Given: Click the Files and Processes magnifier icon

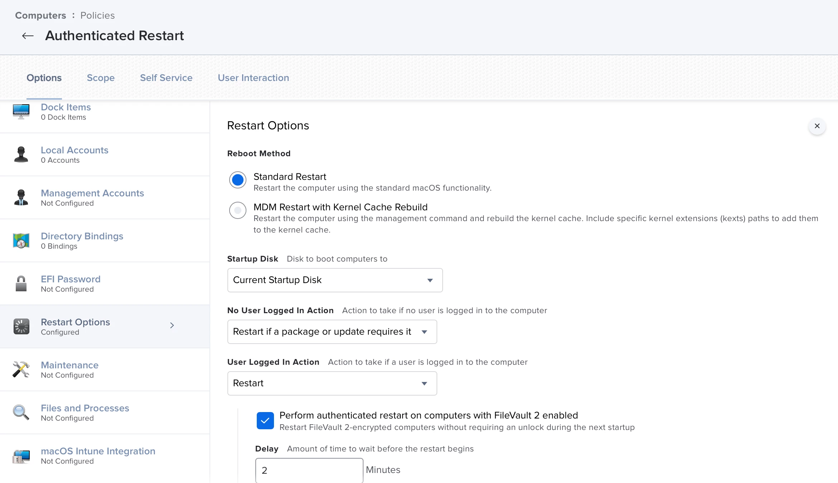Looking at the screenshot, I should click(x=21, y=412).
